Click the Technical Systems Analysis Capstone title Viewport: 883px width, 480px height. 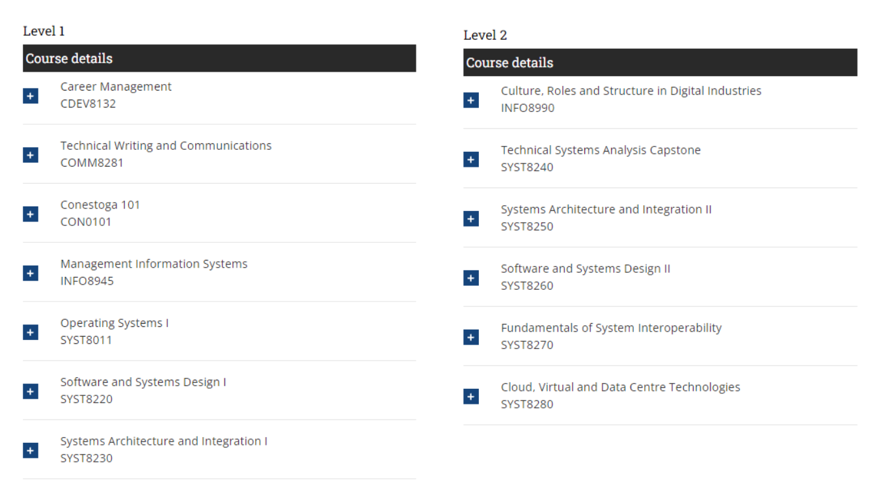click(601, 150)
